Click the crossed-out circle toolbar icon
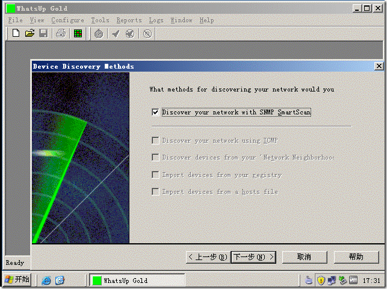 147,34
